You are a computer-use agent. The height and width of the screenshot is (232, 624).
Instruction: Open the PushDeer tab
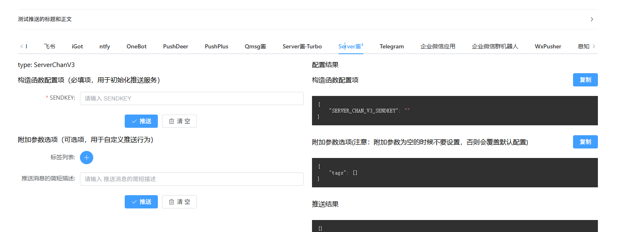(x=176, y=46)
